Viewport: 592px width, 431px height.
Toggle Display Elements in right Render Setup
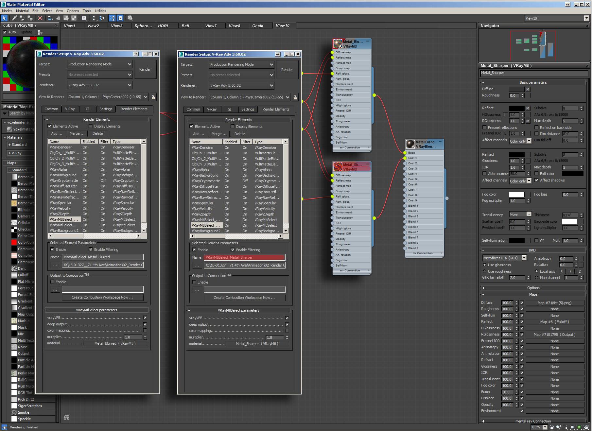point(233,127)
